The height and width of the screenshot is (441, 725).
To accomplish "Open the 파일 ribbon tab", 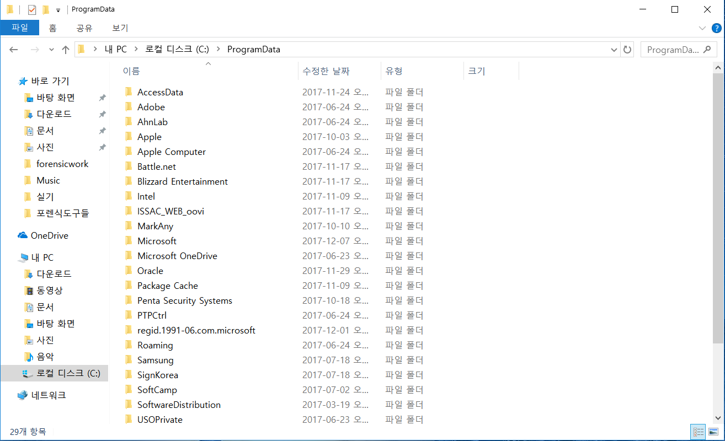I will (x=20, y=28).
